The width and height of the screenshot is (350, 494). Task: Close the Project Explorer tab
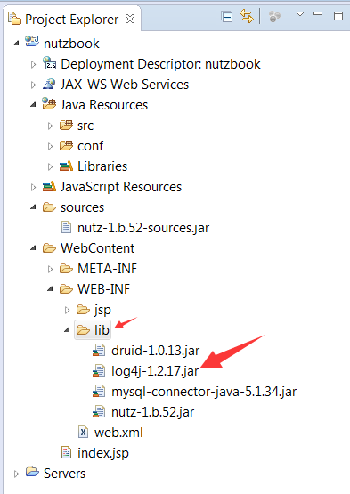pyautogui.click(x=130, y=19)
